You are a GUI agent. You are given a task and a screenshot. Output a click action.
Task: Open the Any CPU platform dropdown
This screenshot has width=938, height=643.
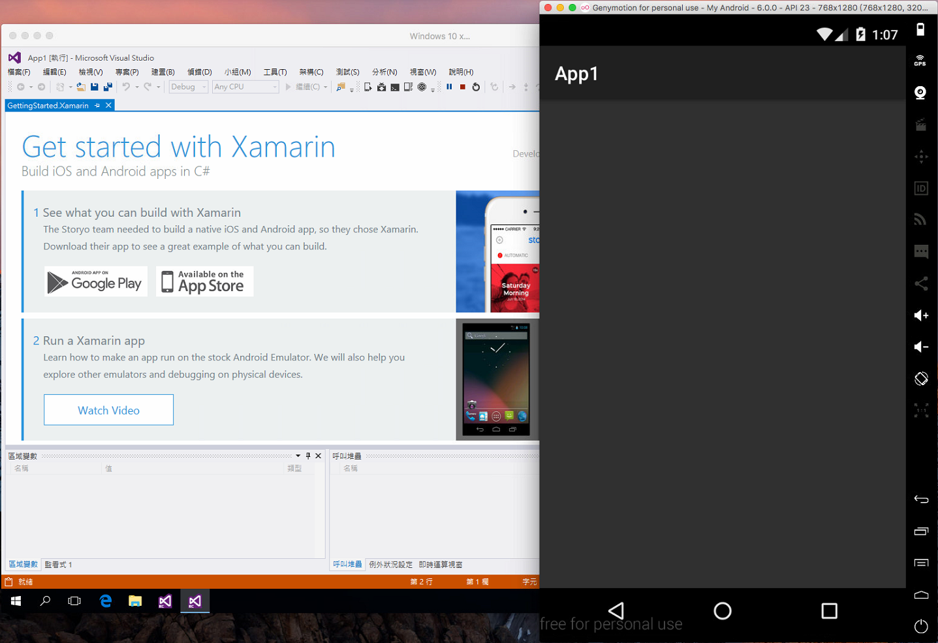click(245, 87)
